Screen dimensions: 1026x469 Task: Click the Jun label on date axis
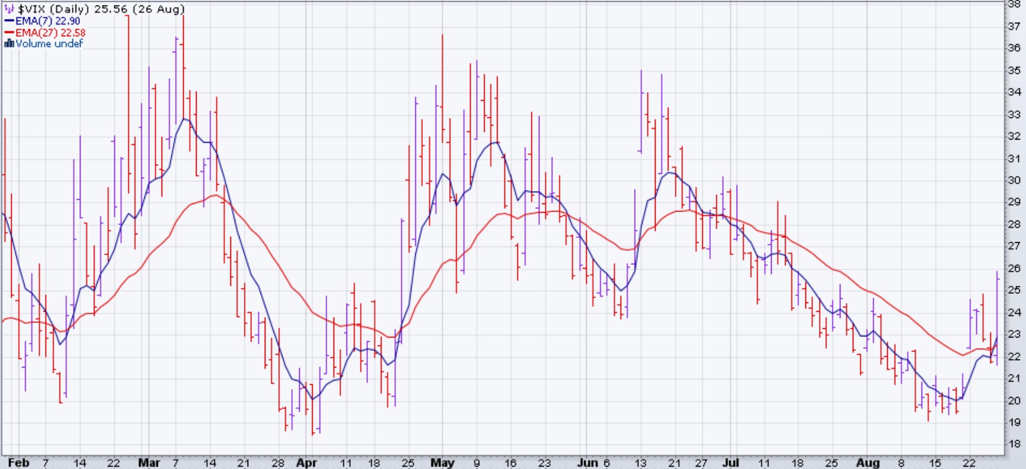click(x=587, y=462)
